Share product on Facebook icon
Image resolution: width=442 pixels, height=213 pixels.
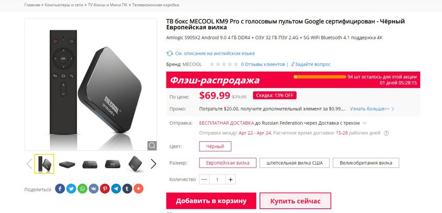pyautogui.click(x=60, y=188)
